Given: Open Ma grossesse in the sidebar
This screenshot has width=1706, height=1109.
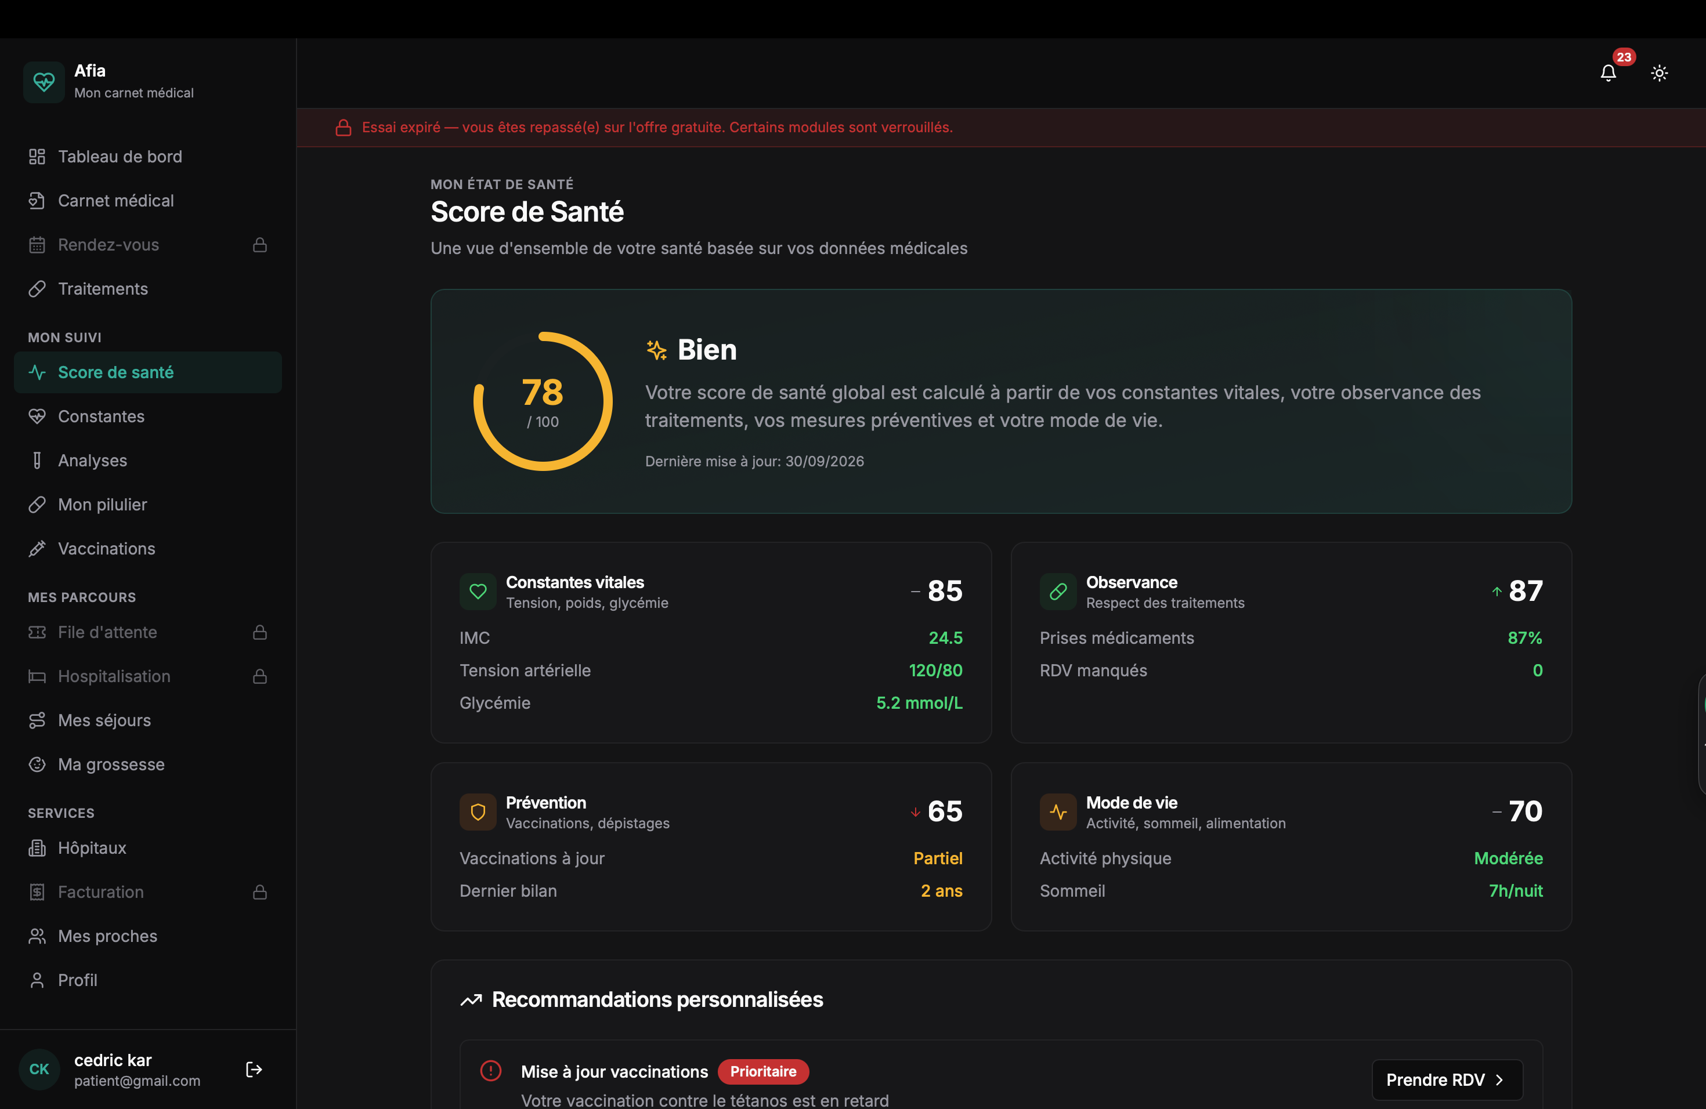Looking at the screenshot, I should click(x=147, y=764).
